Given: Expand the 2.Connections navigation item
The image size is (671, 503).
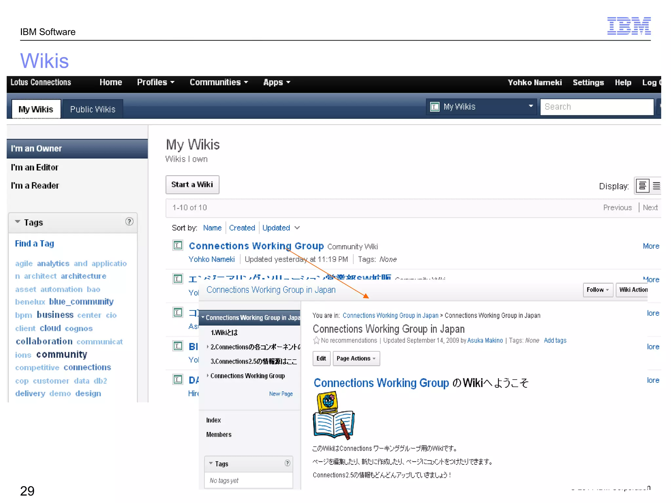Looking at the screenshot, I should [207, 346].
